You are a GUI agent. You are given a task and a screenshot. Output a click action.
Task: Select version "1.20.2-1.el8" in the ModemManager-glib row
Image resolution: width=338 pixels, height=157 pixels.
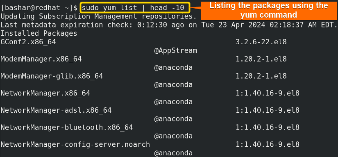[261, 76]
